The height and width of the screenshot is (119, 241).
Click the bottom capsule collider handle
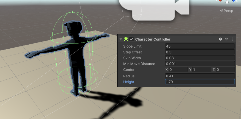[x=79, y=91]
